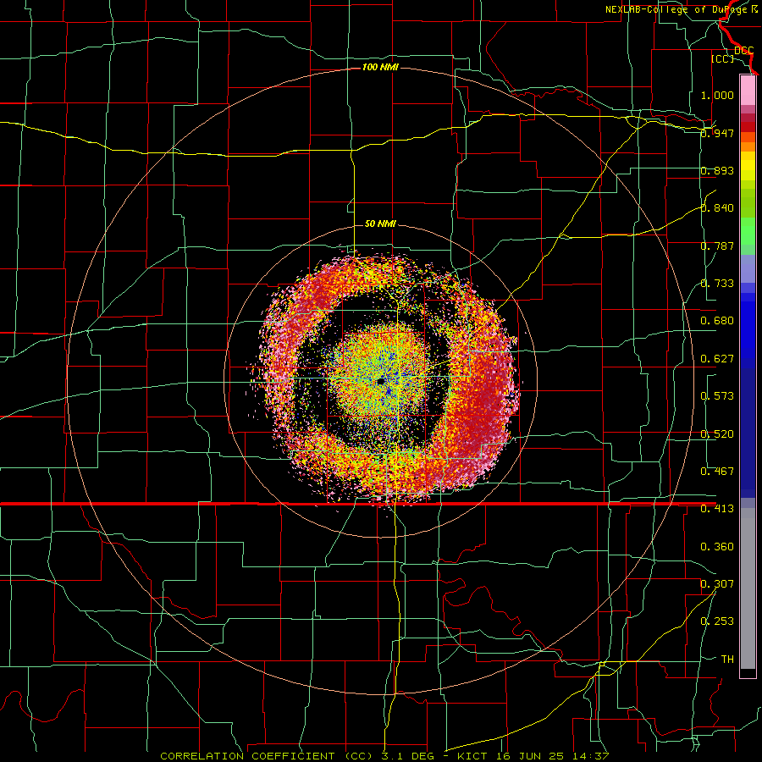Click the 0.627 scale value
762x762 pixels.
(x=717, y=359)
